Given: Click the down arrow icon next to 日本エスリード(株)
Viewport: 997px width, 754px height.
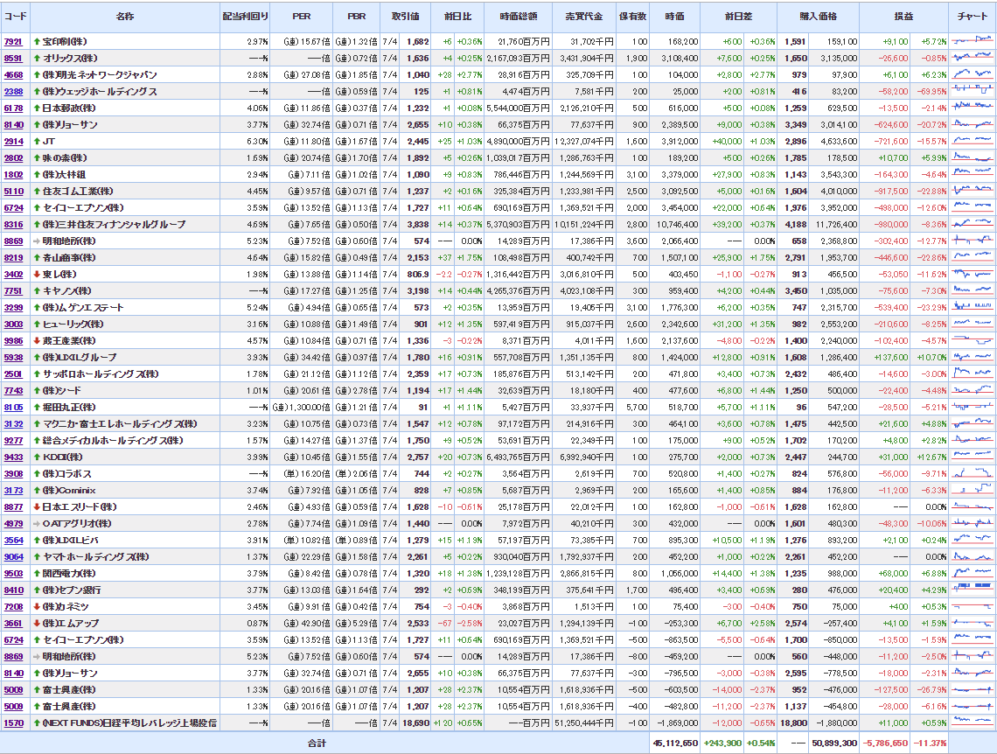Looking at the screenshot, I should (37, 507).
